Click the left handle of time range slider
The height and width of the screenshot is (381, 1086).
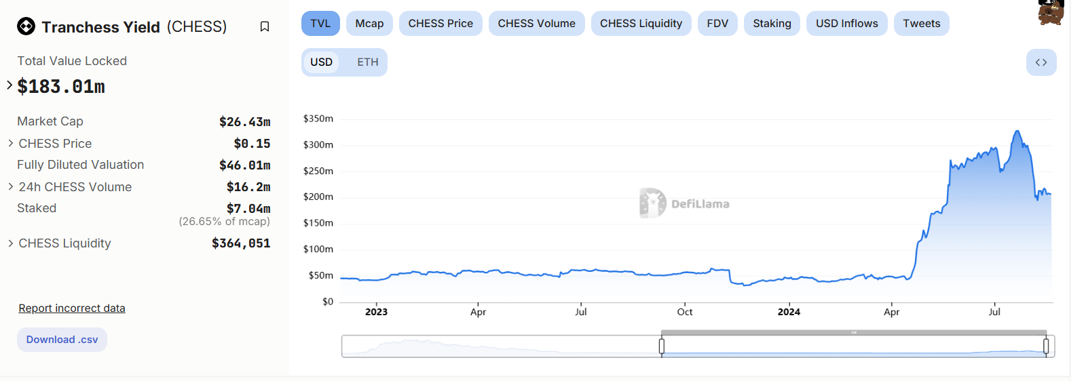tap(662, 346)
